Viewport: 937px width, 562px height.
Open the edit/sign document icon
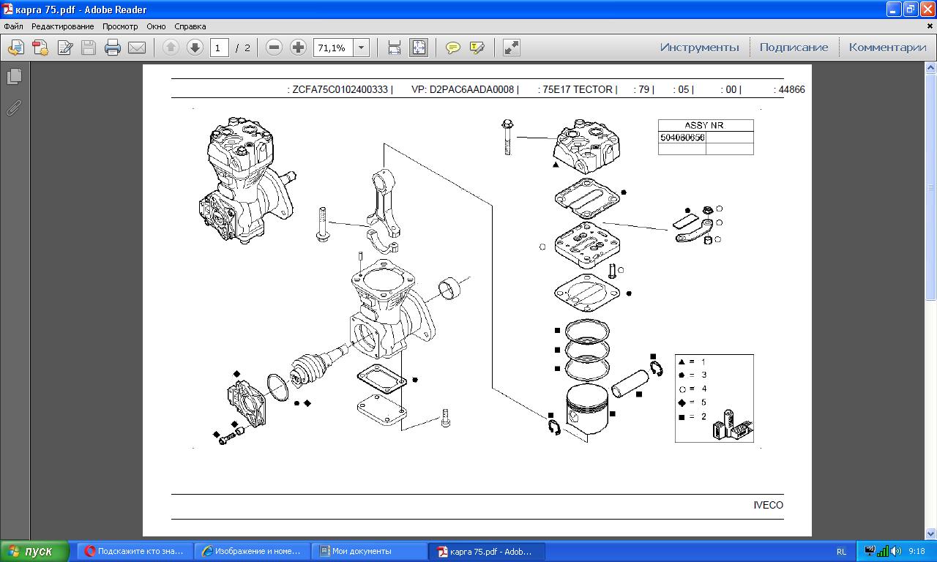click(65, 48)
